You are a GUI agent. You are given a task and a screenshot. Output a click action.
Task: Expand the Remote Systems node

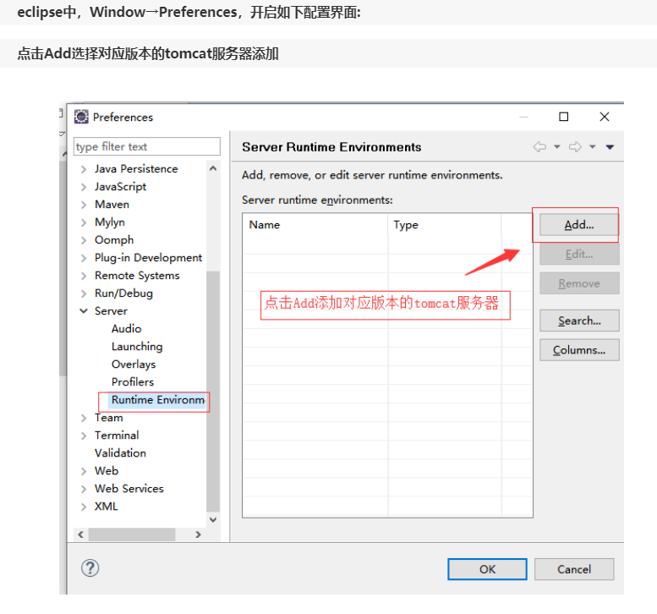point(84,276)
